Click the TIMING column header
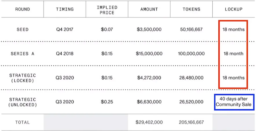This screenshot has width=256, height=131. tap(65, 9)
